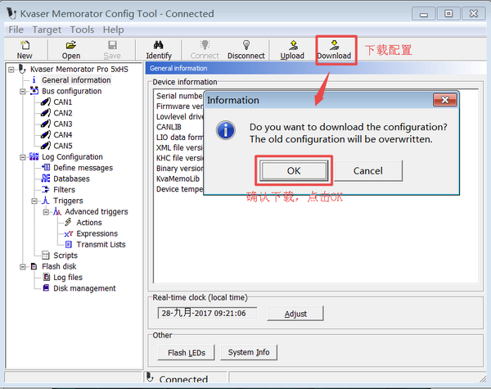Image resolution: width=491 pixels, height=389 pixels.
Task: Click the CAN3 connector icon
Action: [46, 124]
